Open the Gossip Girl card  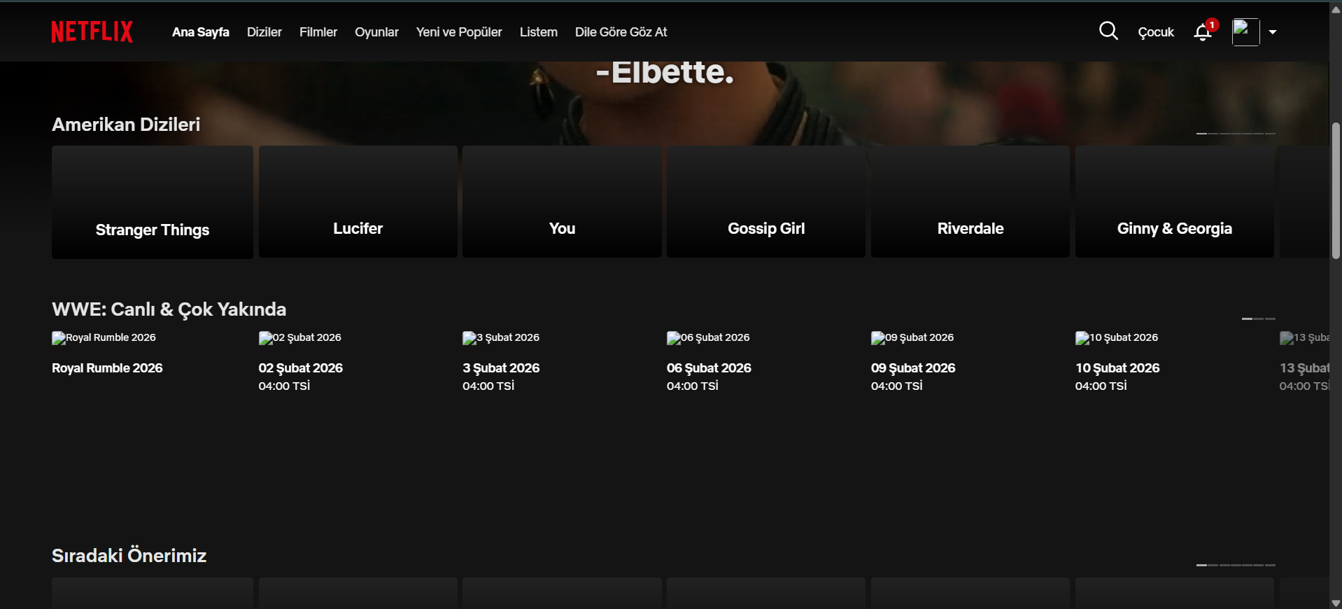point(766,202)
